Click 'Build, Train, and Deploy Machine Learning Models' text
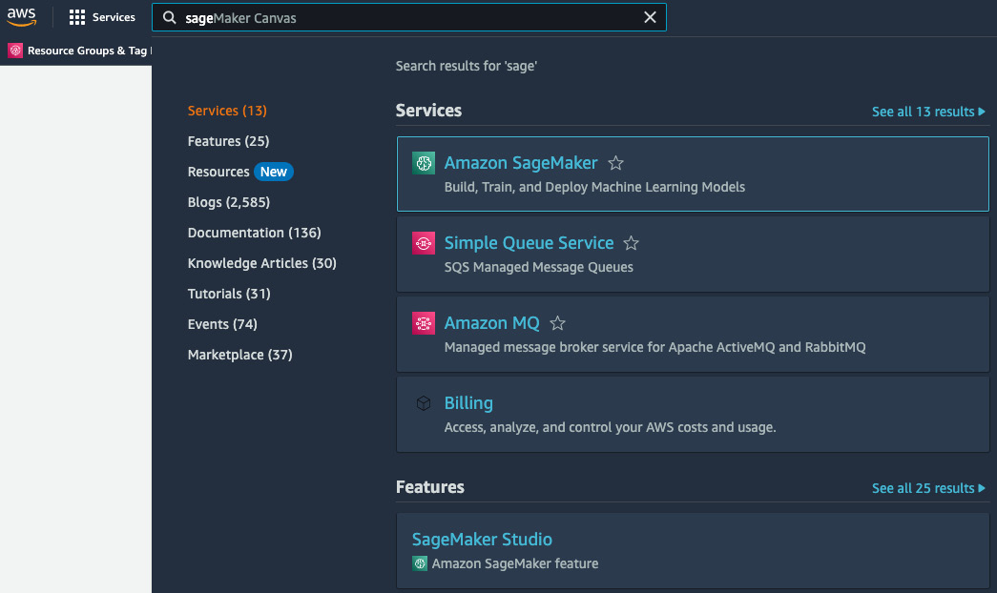997x593 pixels. tap(594, 187)
